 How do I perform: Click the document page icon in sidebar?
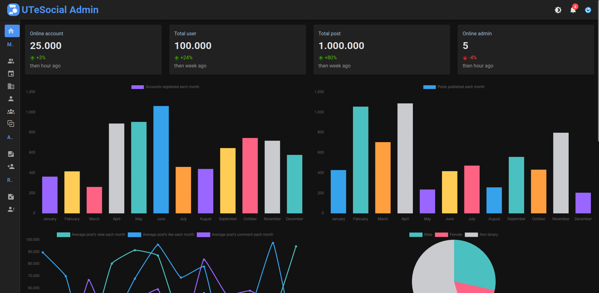(11, 154)
